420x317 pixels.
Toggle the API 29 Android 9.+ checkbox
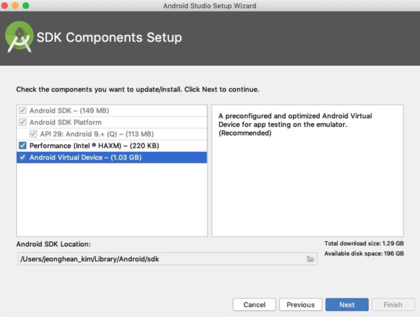tap(33, 134)
